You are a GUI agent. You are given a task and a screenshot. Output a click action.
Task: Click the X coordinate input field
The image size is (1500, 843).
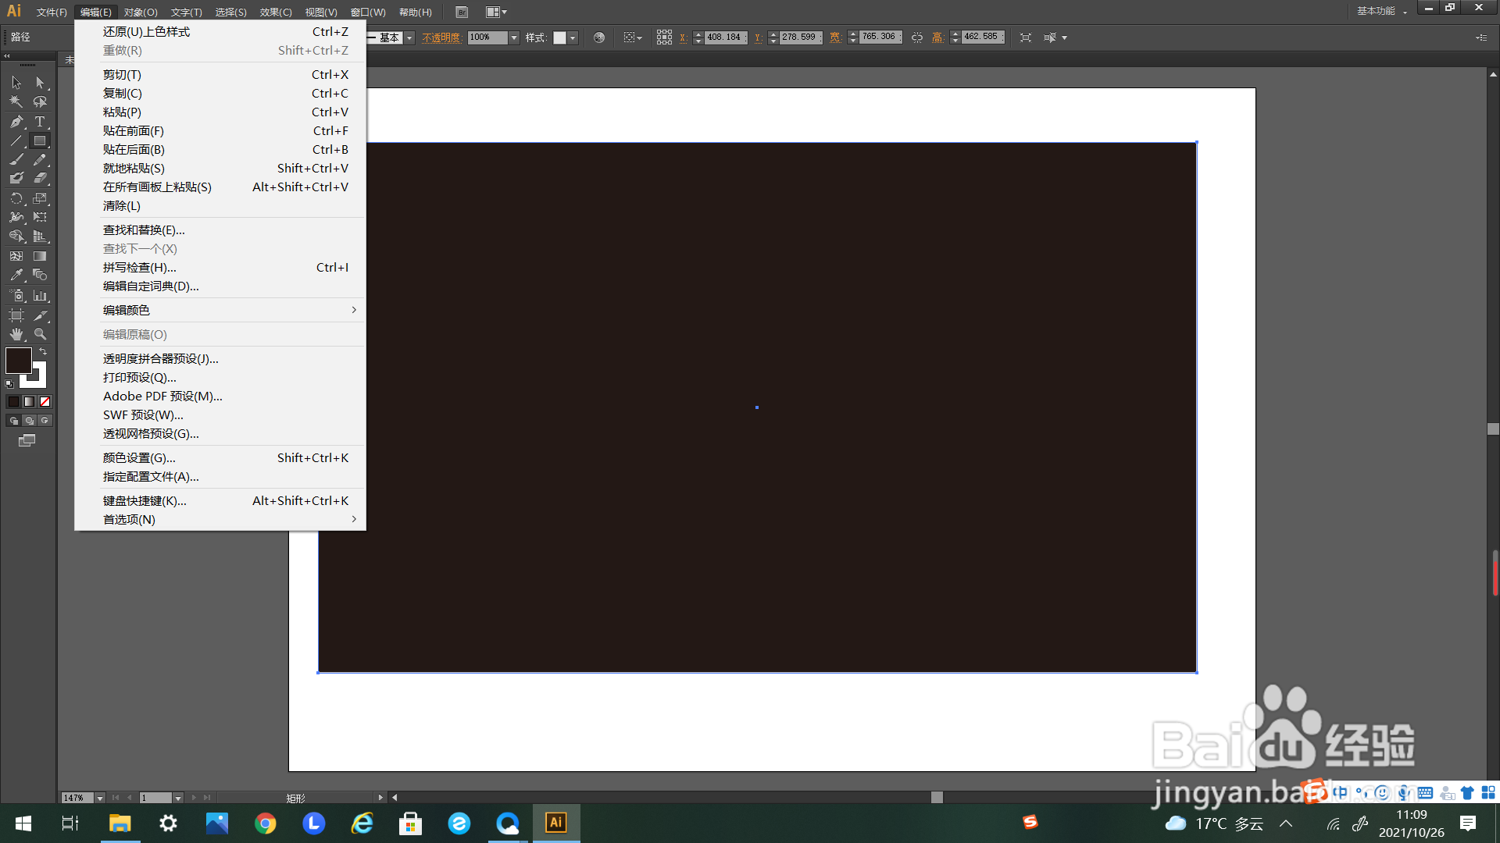[724, 37]
